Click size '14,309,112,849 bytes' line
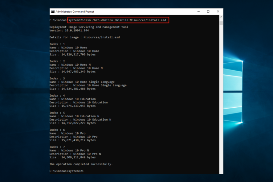This screenshot has width=273, height=182. (x=72, y=157)
